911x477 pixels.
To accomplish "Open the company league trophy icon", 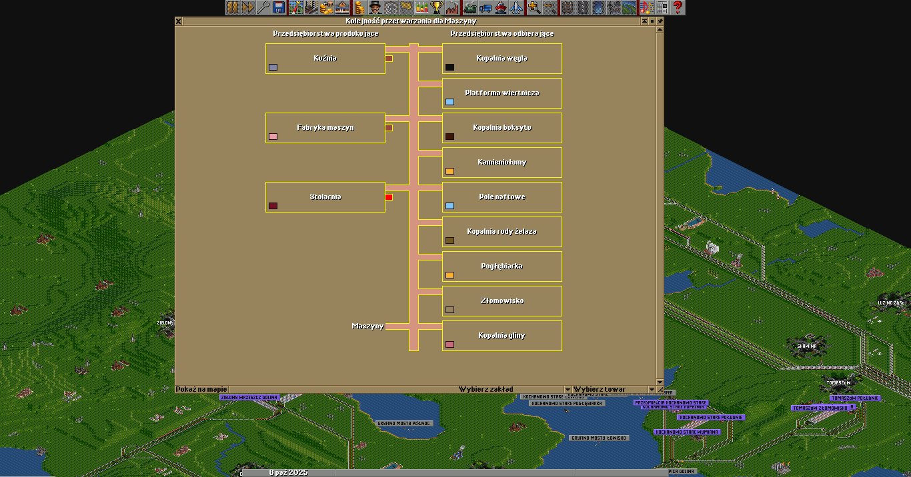I will pos(437,7).
